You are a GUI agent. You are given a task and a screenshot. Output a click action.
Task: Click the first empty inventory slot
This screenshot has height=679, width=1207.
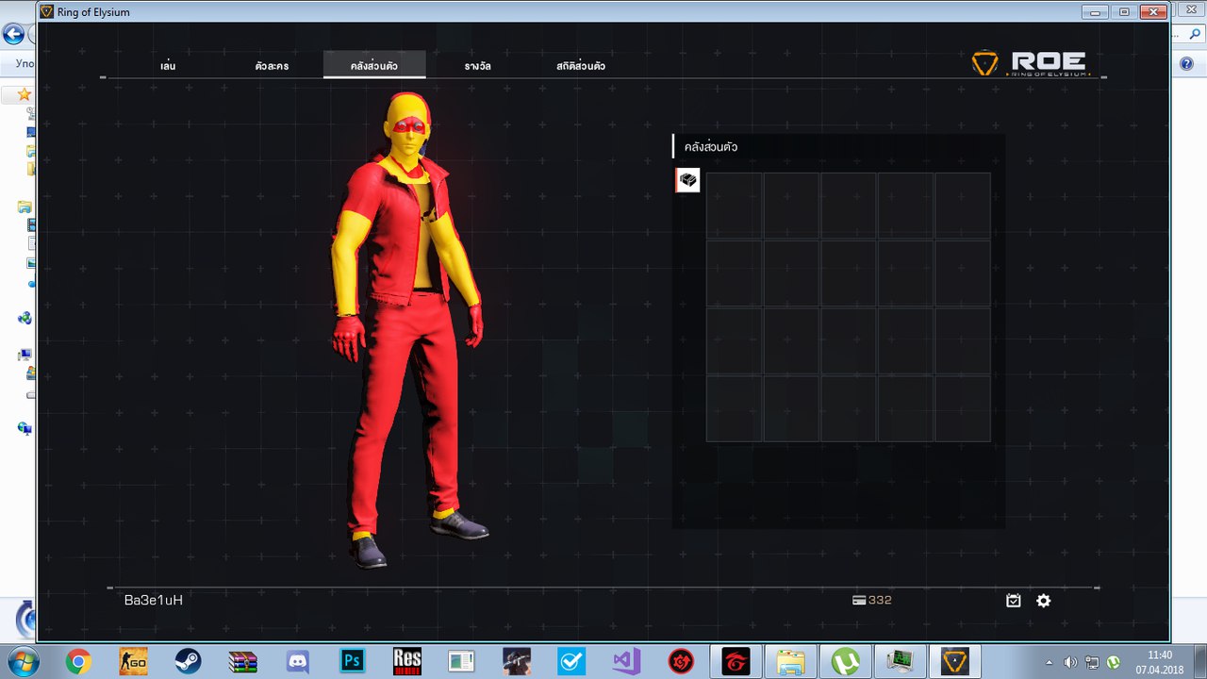[x=734, y=205]
